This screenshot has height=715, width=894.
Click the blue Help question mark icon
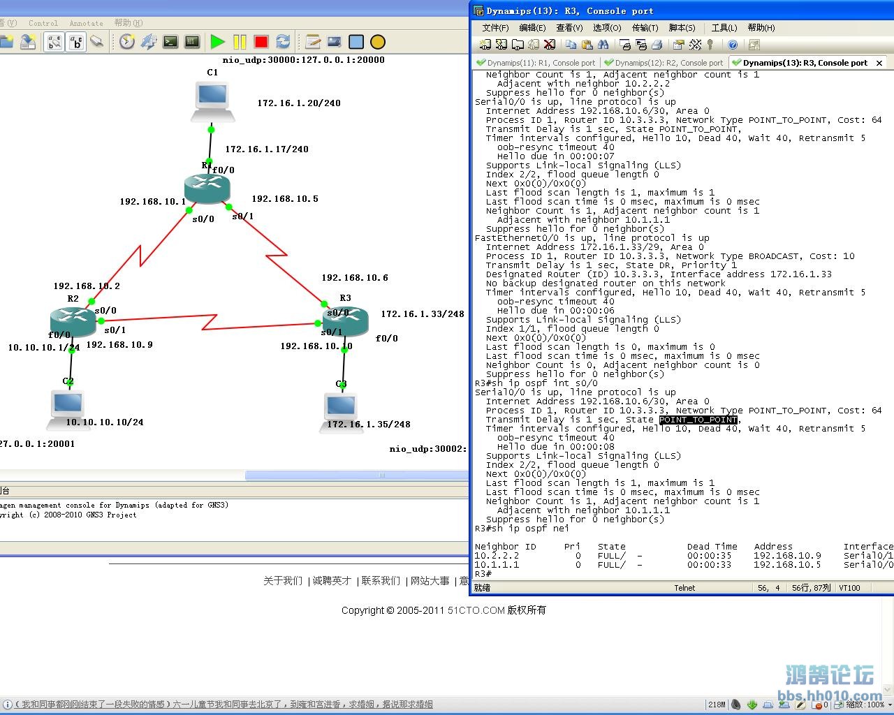pyautogui.click(x=733, y=45)
